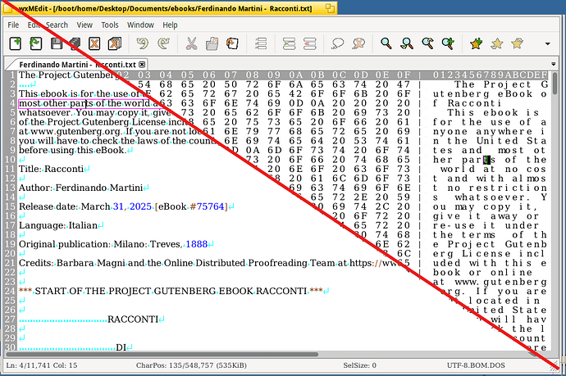Click the Comment speech bubble icon
The height and width of the screenshot is (376, 566).
pos(336,43)
